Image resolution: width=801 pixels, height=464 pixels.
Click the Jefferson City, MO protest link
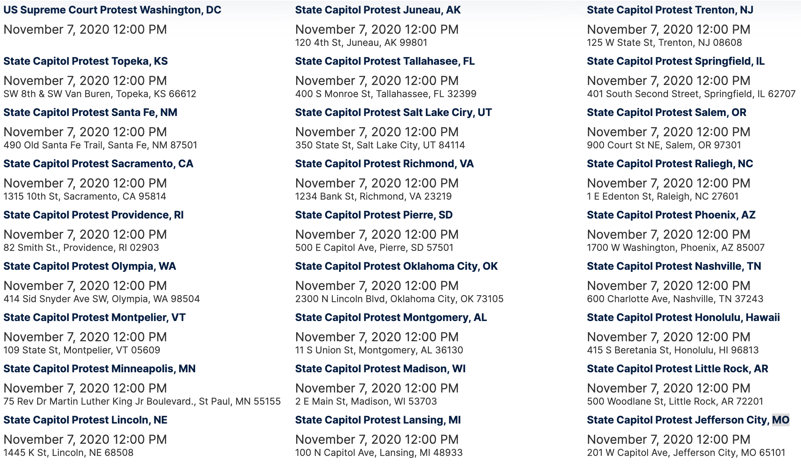click(688, 420)
